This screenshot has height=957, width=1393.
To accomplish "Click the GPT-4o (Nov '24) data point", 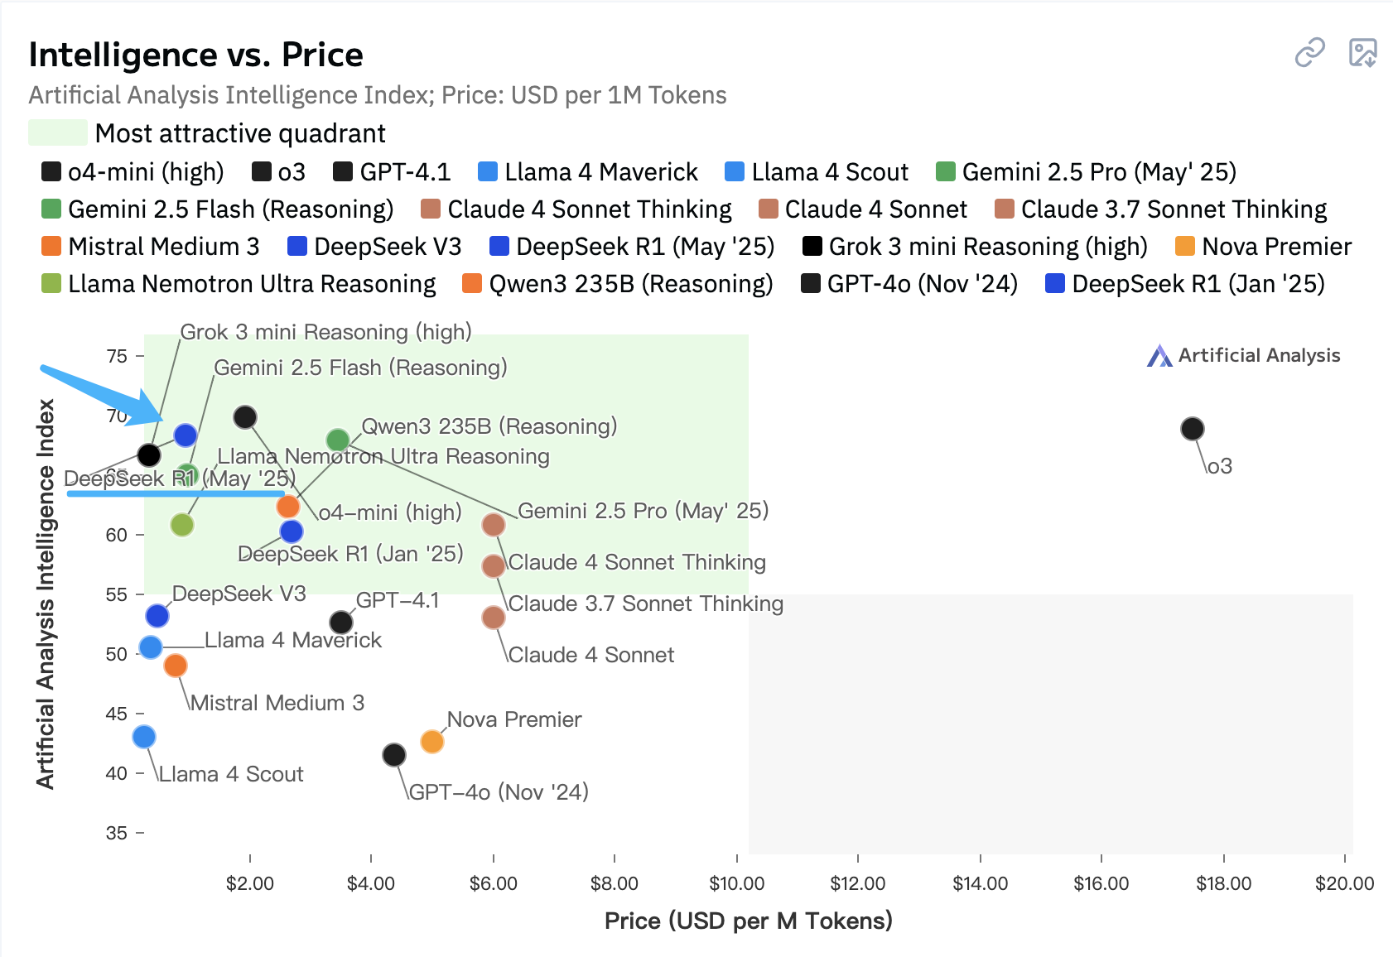I will [x=394, y=755].
